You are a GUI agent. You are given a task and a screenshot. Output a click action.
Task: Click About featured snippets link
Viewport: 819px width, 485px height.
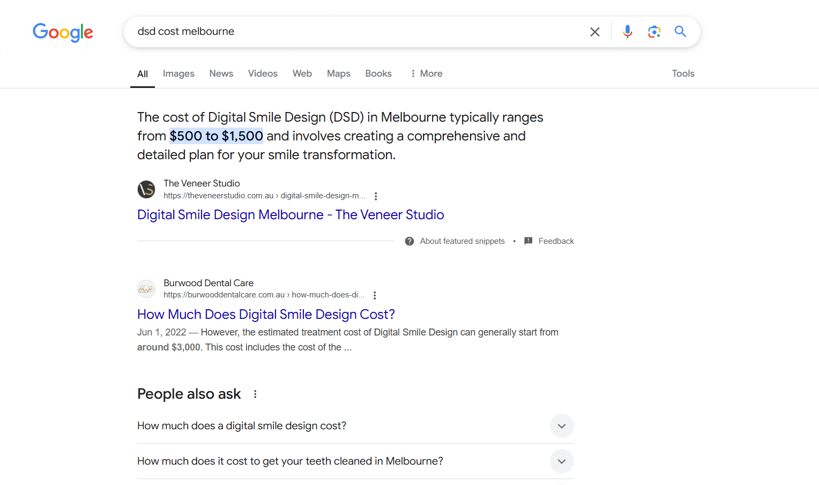tap(461, 241)
